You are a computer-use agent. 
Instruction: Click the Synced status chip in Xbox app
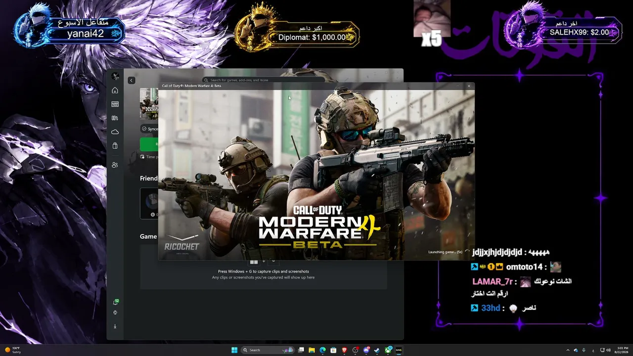pyautogui.click(x=150, y=129)
